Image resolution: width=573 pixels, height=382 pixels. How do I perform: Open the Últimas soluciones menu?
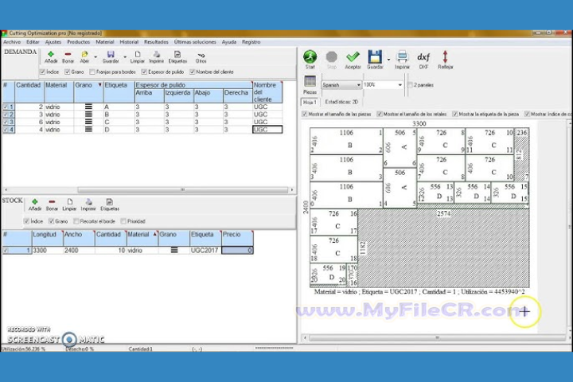pos(195,42)
